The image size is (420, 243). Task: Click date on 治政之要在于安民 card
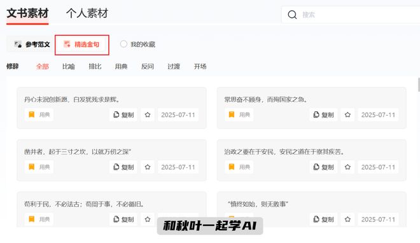378,167
